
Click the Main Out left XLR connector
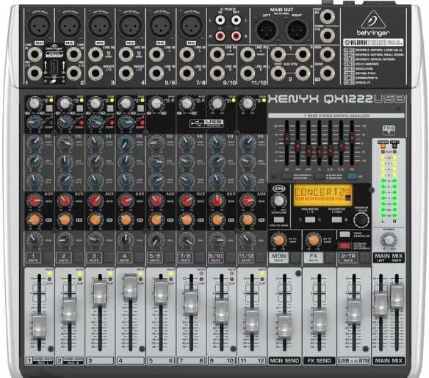[267, 30]
